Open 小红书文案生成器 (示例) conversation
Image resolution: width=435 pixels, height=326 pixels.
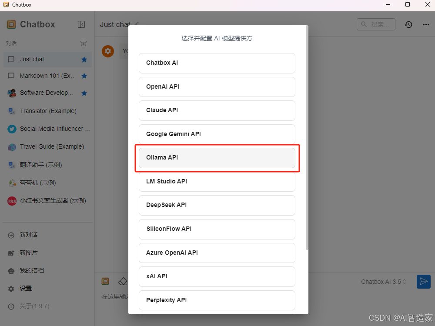pyautogui.click(x=47, y=201)
